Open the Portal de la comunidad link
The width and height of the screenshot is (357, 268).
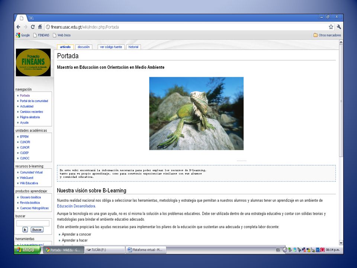point(34,101)
